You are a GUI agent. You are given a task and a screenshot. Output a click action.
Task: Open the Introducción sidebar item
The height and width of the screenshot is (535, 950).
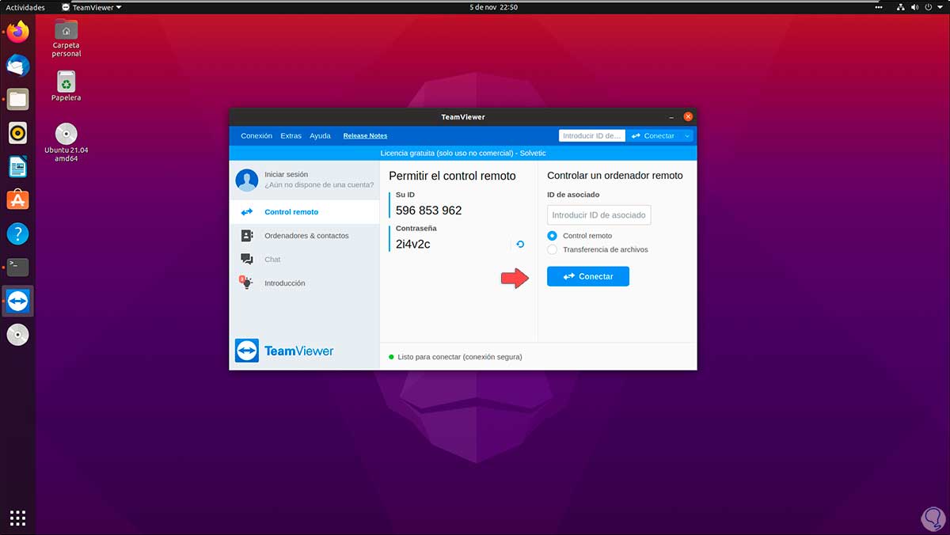pos(304,283)
